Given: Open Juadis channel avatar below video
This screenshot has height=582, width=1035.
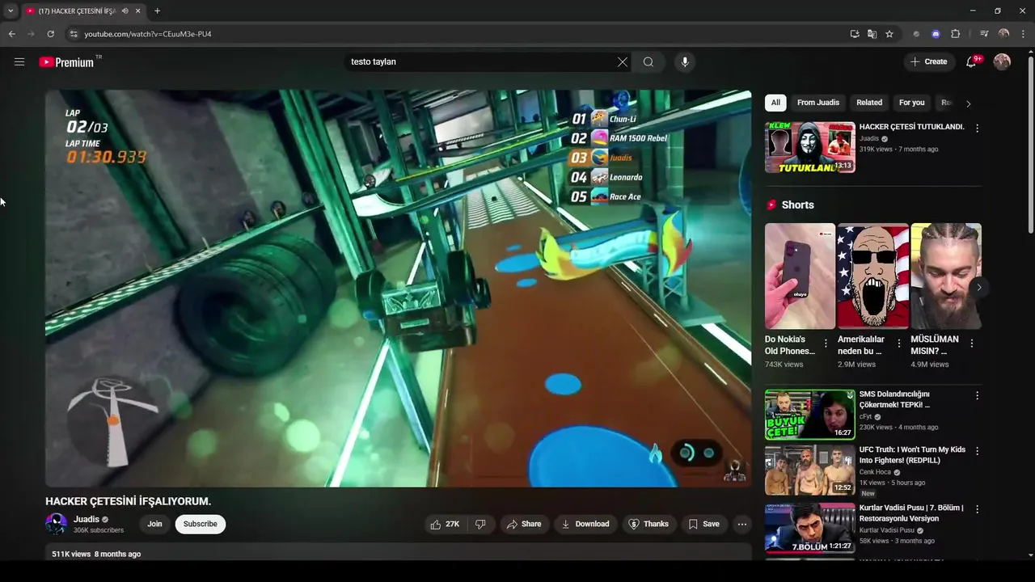Looking at the screenshot, I should click(56, 524).
